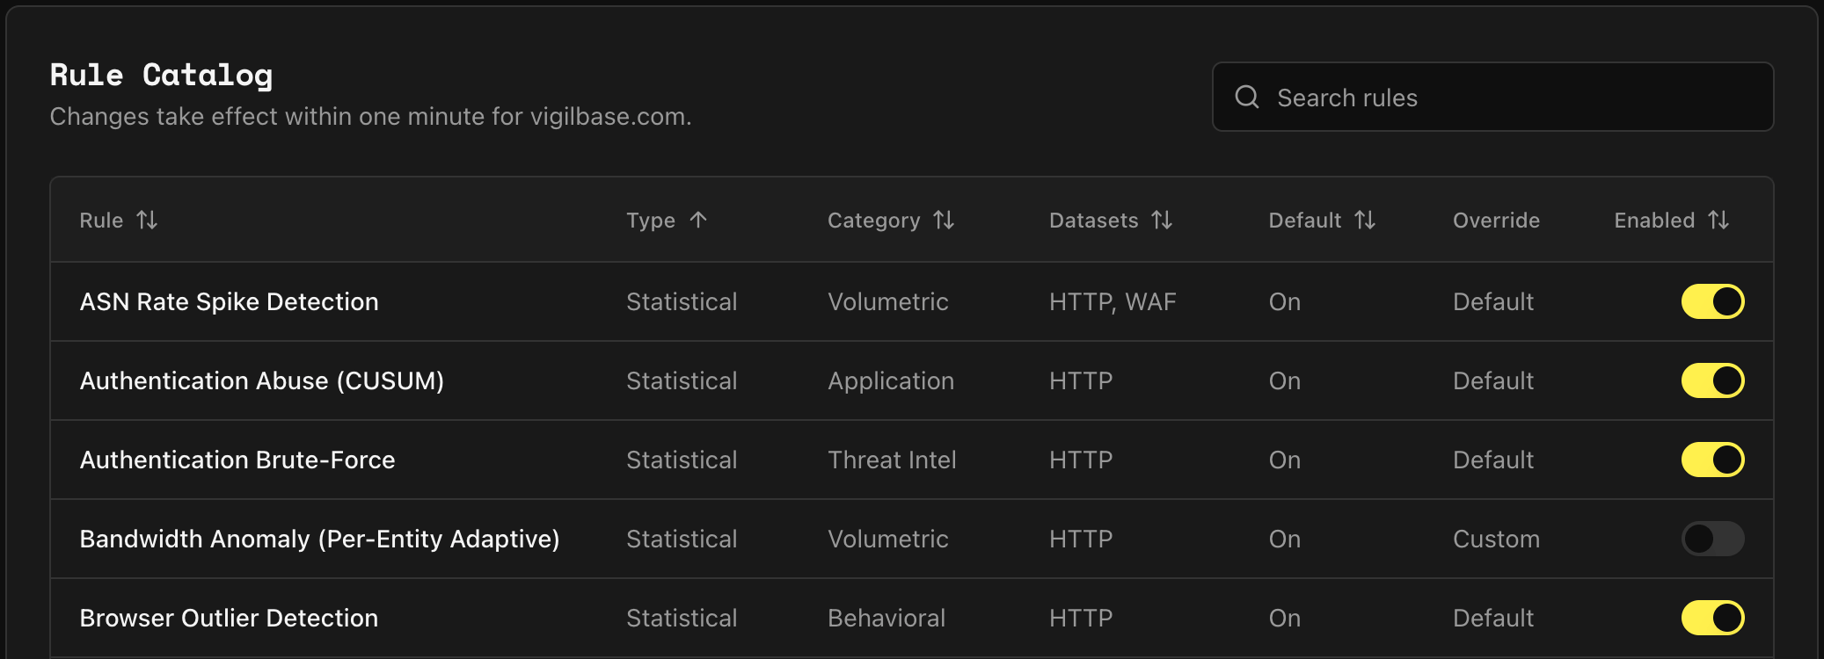The height and width of the screenshot is (659, 1824).
Task: Click the On default value for Bandwidth Anomaly
Action: [1285, 539]
